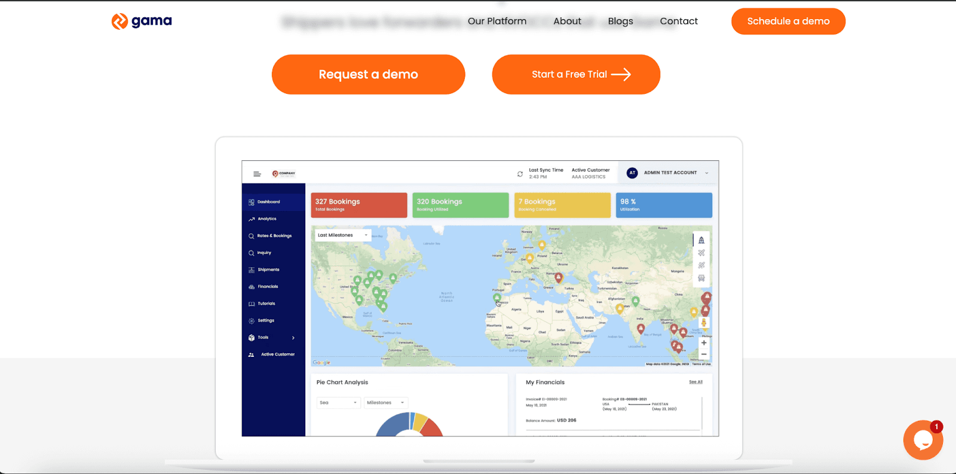
Task: Click the Active Customer people icon
Action: (x=252, y=354)
